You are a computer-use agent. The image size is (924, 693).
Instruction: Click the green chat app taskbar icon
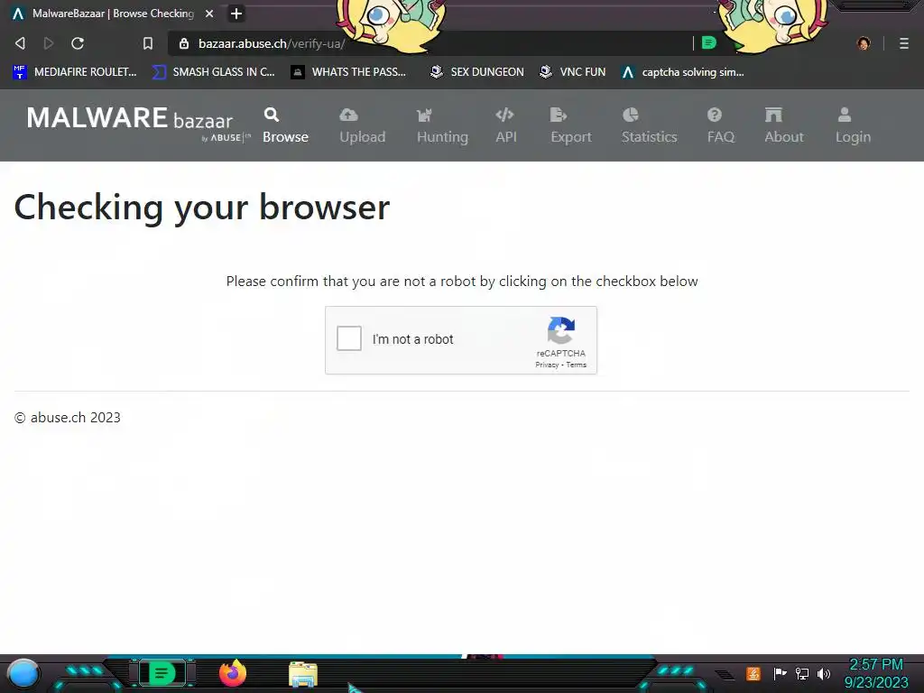pyautogui.click(x=162, y=673)
